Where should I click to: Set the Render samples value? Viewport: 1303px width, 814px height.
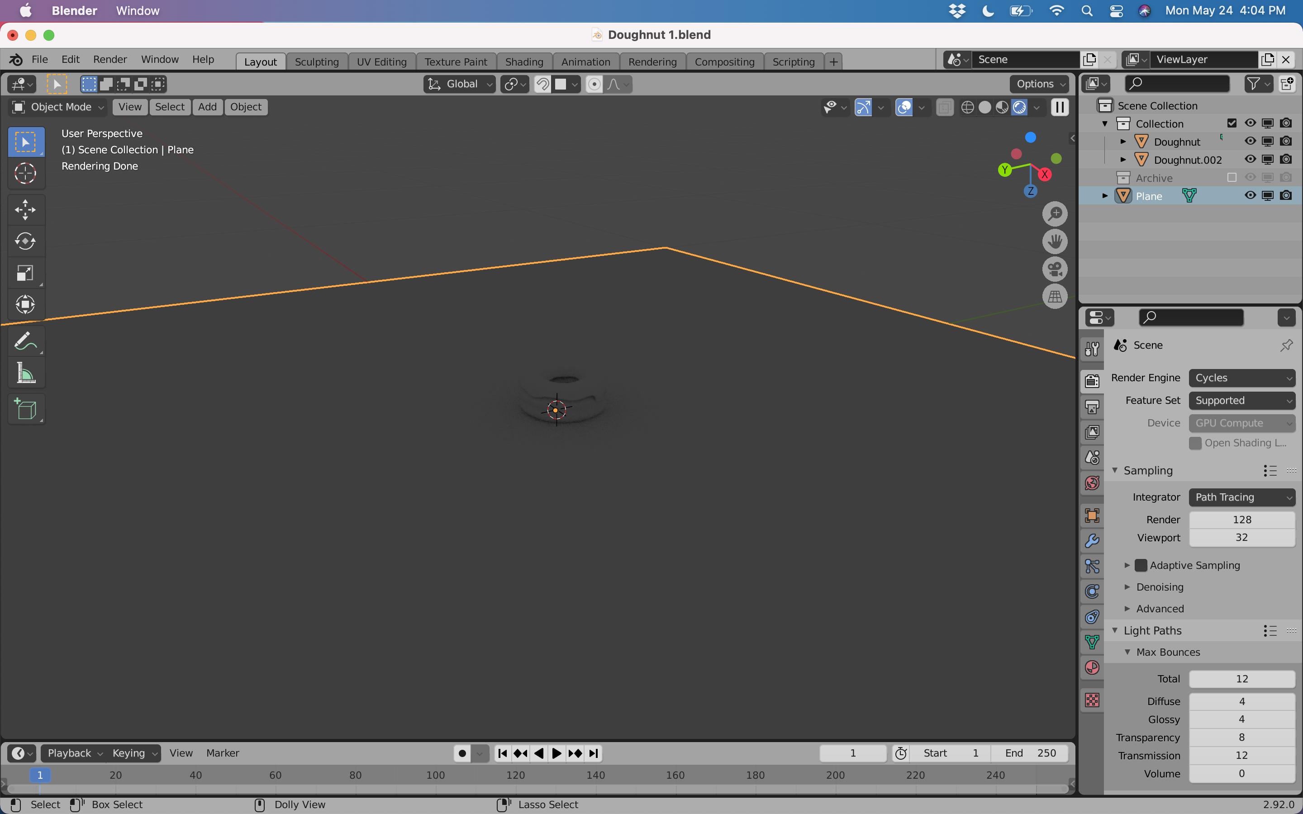click(1241, 519)
